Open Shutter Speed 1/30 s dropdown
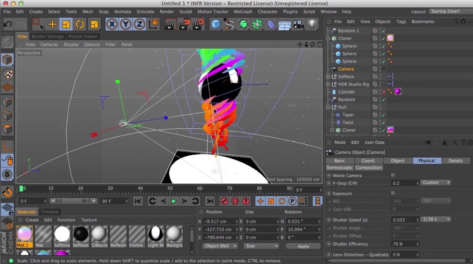Image resolution: width=473 pixels, height=264 pixels. tap(436, 219)
